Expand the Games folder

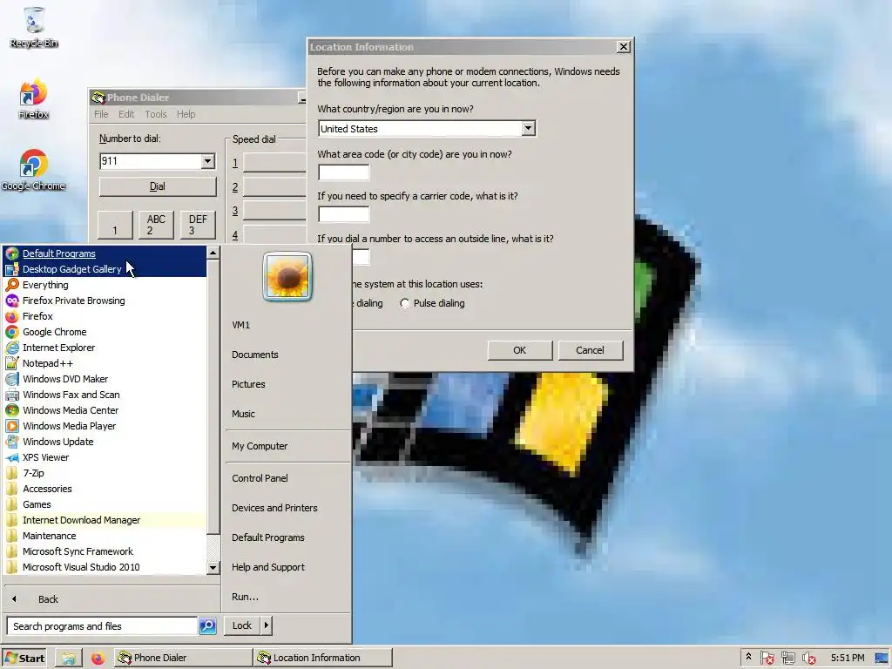tap(105, 504)
